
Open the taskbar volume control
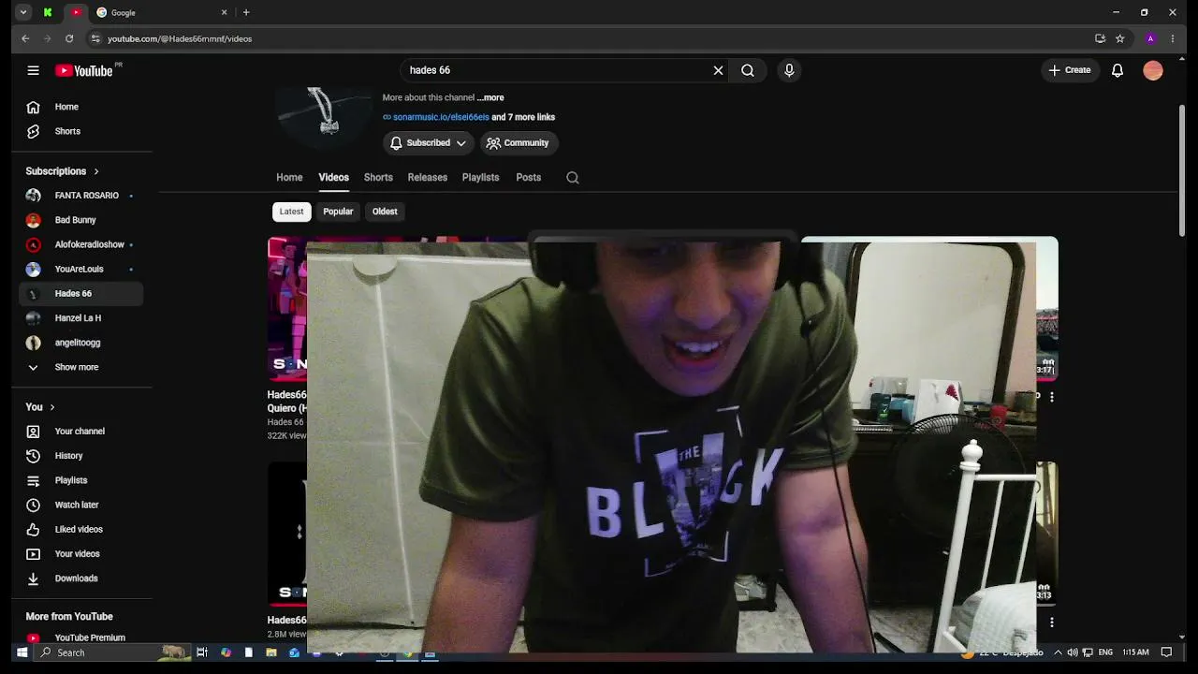point(1073,652)
